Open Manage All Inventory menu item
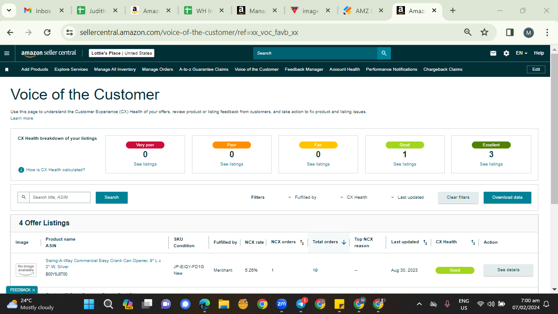The width and height of the screenshot is (558, 314). tap(115, 69)
